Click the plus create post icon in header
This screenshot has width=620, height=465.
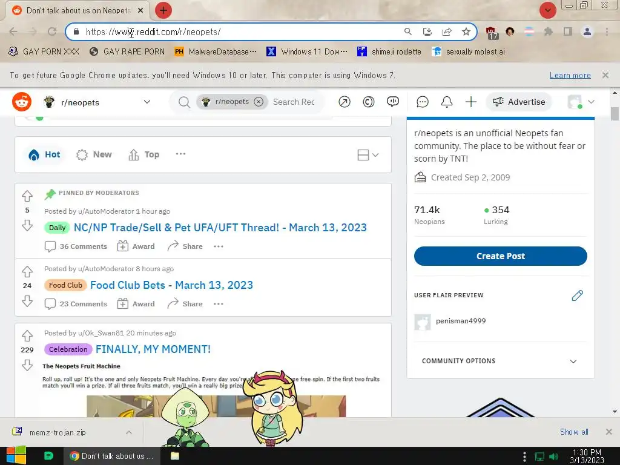point(471,102)
